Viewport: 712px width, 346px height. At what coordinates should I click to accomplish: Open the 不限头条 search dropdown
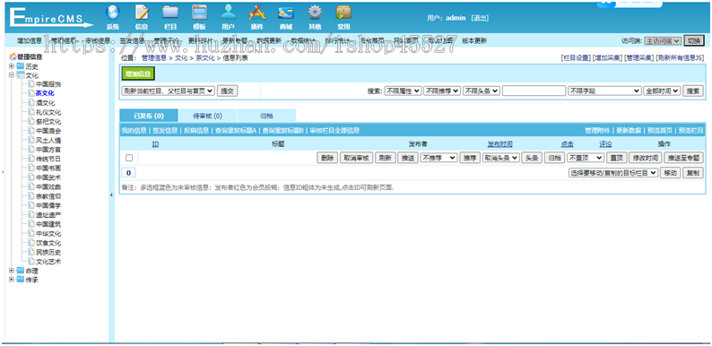pos(482,91)
